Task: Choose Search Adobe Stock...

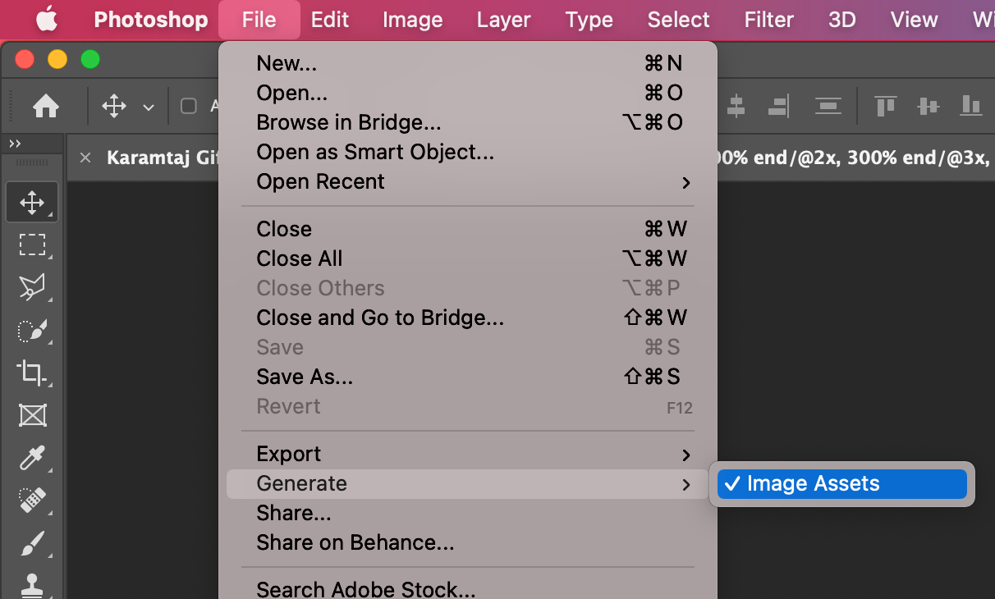Action: 468,589
